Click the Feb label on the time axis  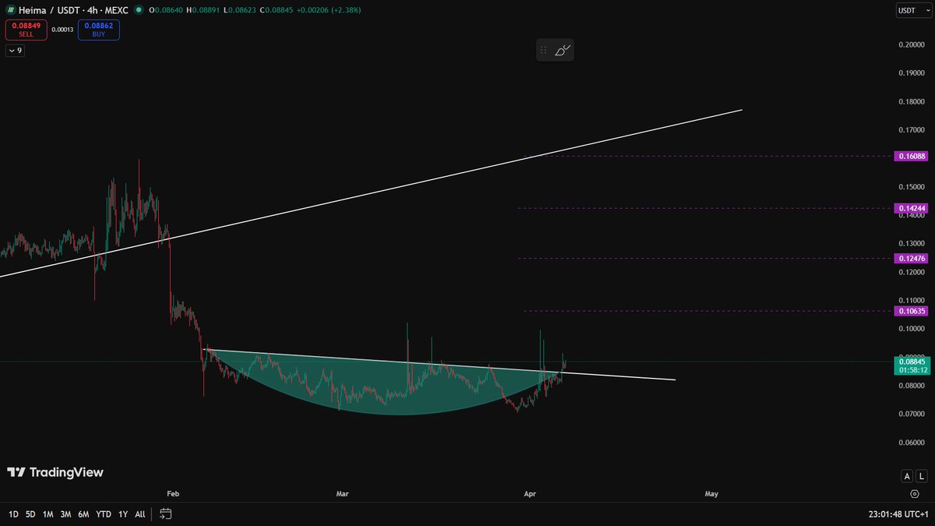(x=173, y=493)
